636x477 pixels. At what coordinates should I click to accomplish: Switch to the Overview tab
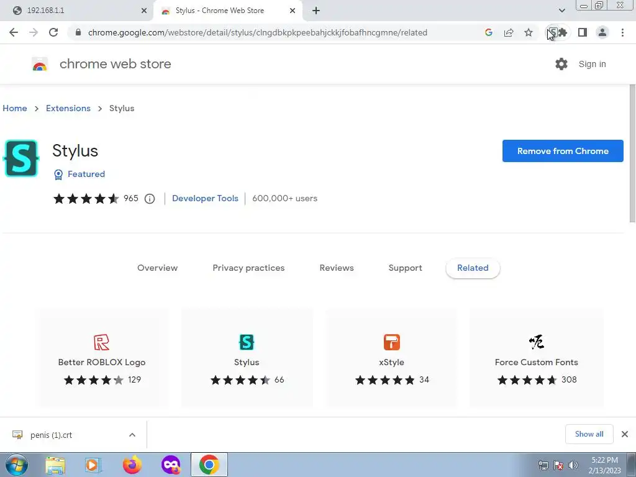point(157,268)
